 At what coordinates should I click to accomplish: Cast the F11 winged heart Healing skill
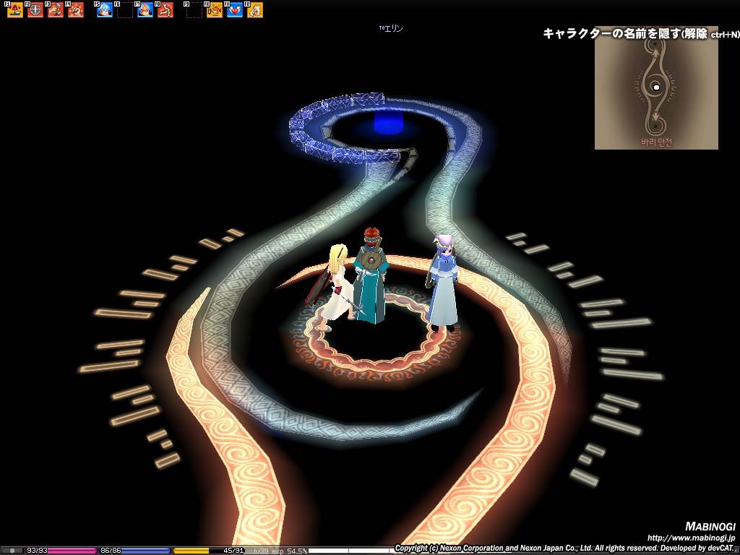(235, 10)
